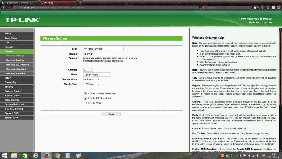Open a new tab with plus button
282x159 pixels.
point(80,3)
